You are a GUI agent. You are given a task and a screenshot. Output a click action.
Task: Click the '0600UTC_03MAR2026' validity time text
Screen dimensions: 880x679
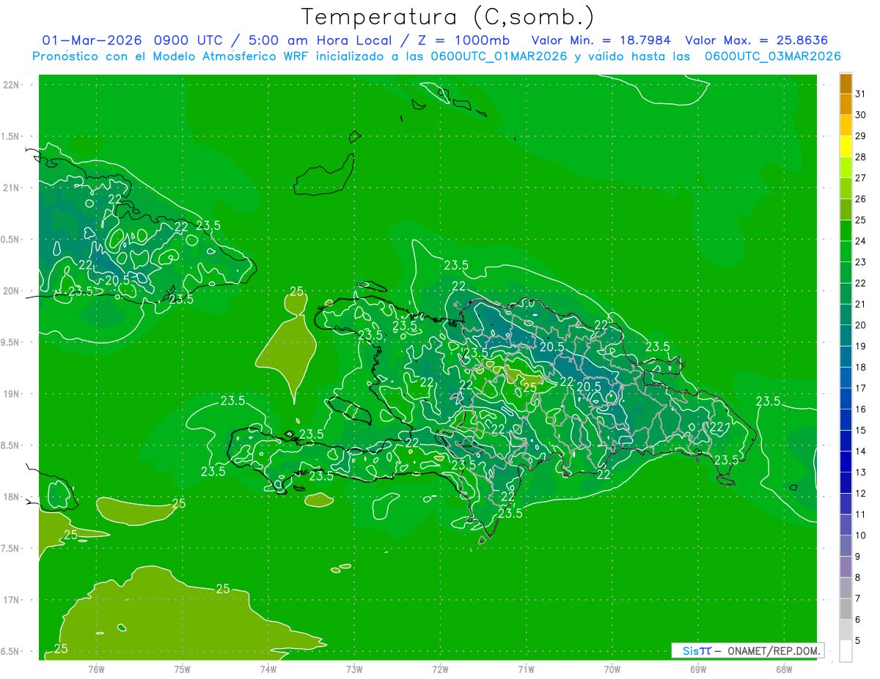click(x=772, y=56)
